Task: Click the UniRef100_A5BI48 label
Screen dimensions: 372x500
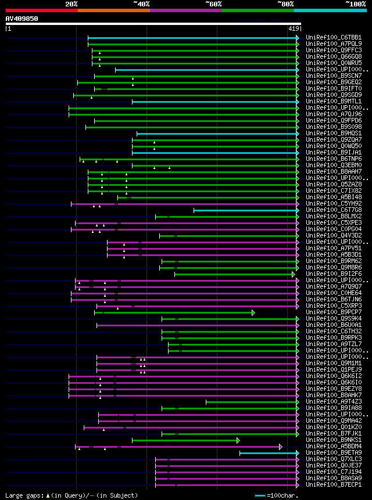Action: (x=334, y=197)
